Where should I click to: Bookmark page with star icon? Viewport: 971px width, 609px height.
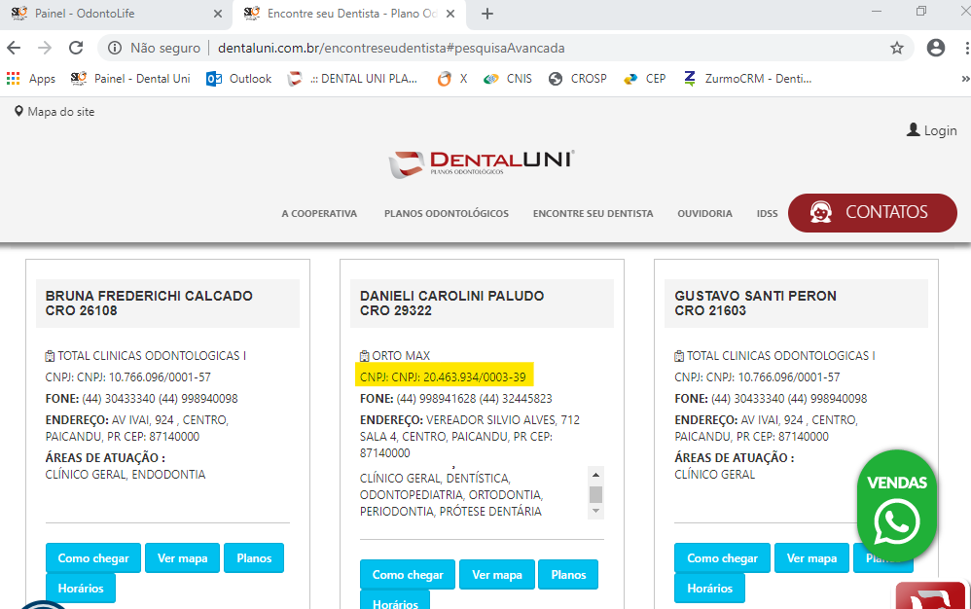(897, 48)
